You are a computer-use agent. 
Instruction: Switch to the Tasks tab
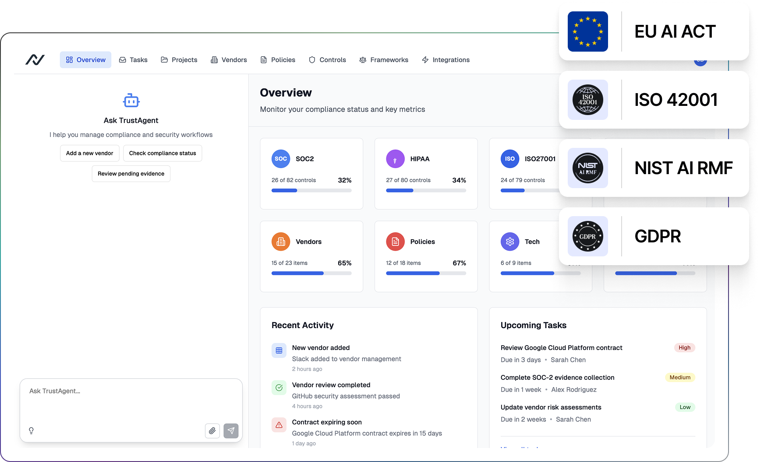pos(133,60)
